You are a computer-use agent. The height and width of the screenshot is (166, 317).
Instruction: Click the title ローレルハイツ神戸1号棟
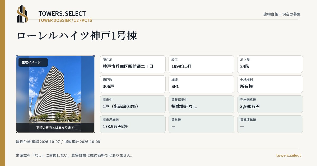pyautogui.click(x=77, y=36)
